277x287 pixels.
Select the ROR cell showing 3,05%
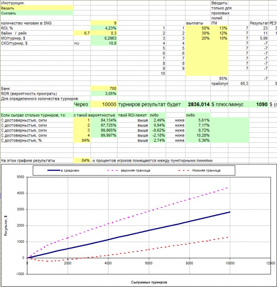tap(104, 94)
